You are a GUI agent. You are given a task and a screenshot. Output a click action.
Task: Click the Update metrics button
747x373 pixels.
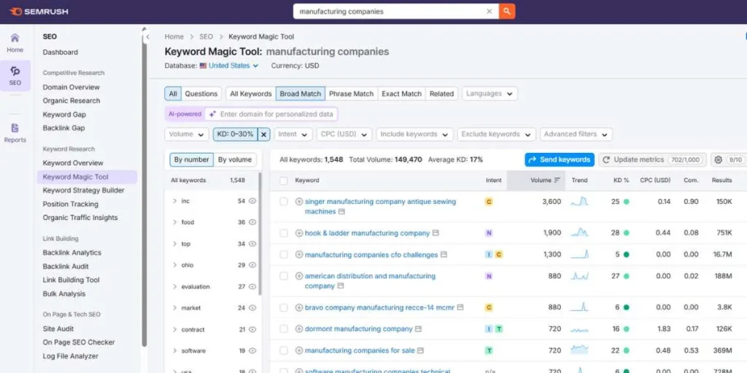pos(652,160)
